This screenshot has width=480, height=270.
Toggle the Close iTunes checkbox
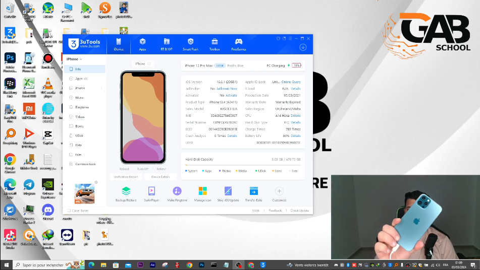[x=69, y=211]
